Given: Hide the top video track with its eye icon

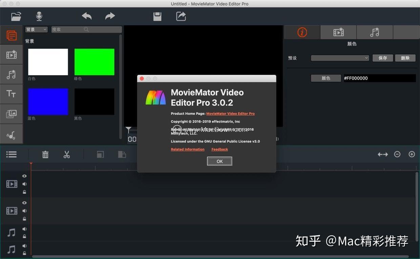Looking at the screenshot, I should [24, 176].
